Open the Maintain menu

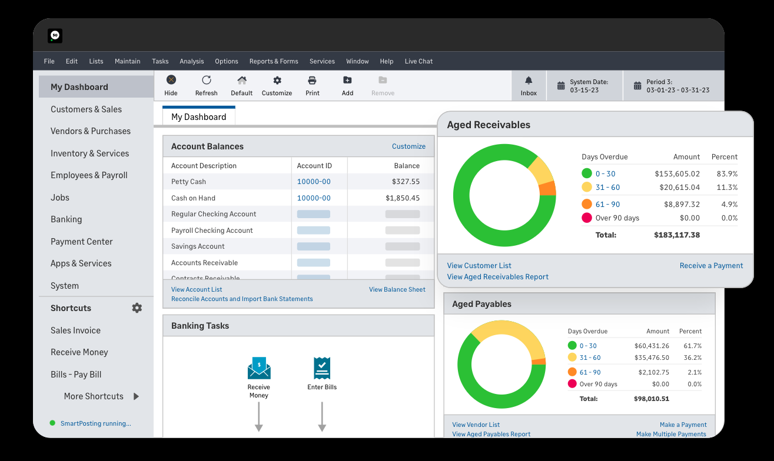point(127,61)
